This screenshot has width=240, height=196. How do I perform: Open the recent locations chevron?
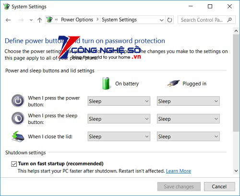(x=31, y=20)
